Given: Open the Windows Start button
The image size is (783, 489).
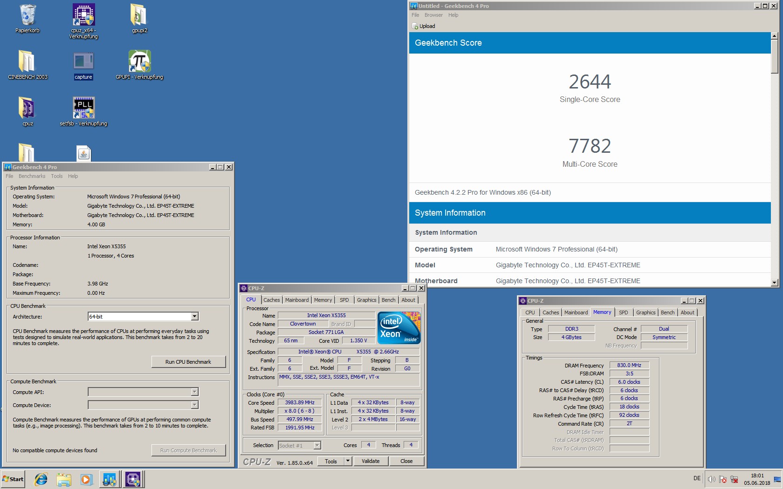Looking at the screenshot, I should pos(13,479).
